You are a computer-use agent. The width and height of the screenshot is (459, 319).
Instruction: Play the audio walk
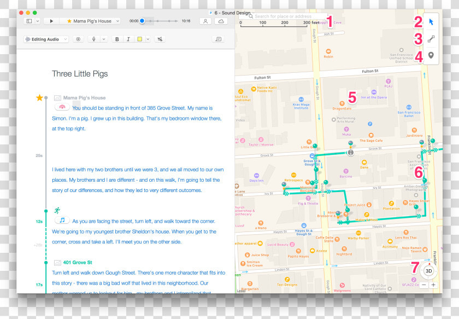pos(51,21)
